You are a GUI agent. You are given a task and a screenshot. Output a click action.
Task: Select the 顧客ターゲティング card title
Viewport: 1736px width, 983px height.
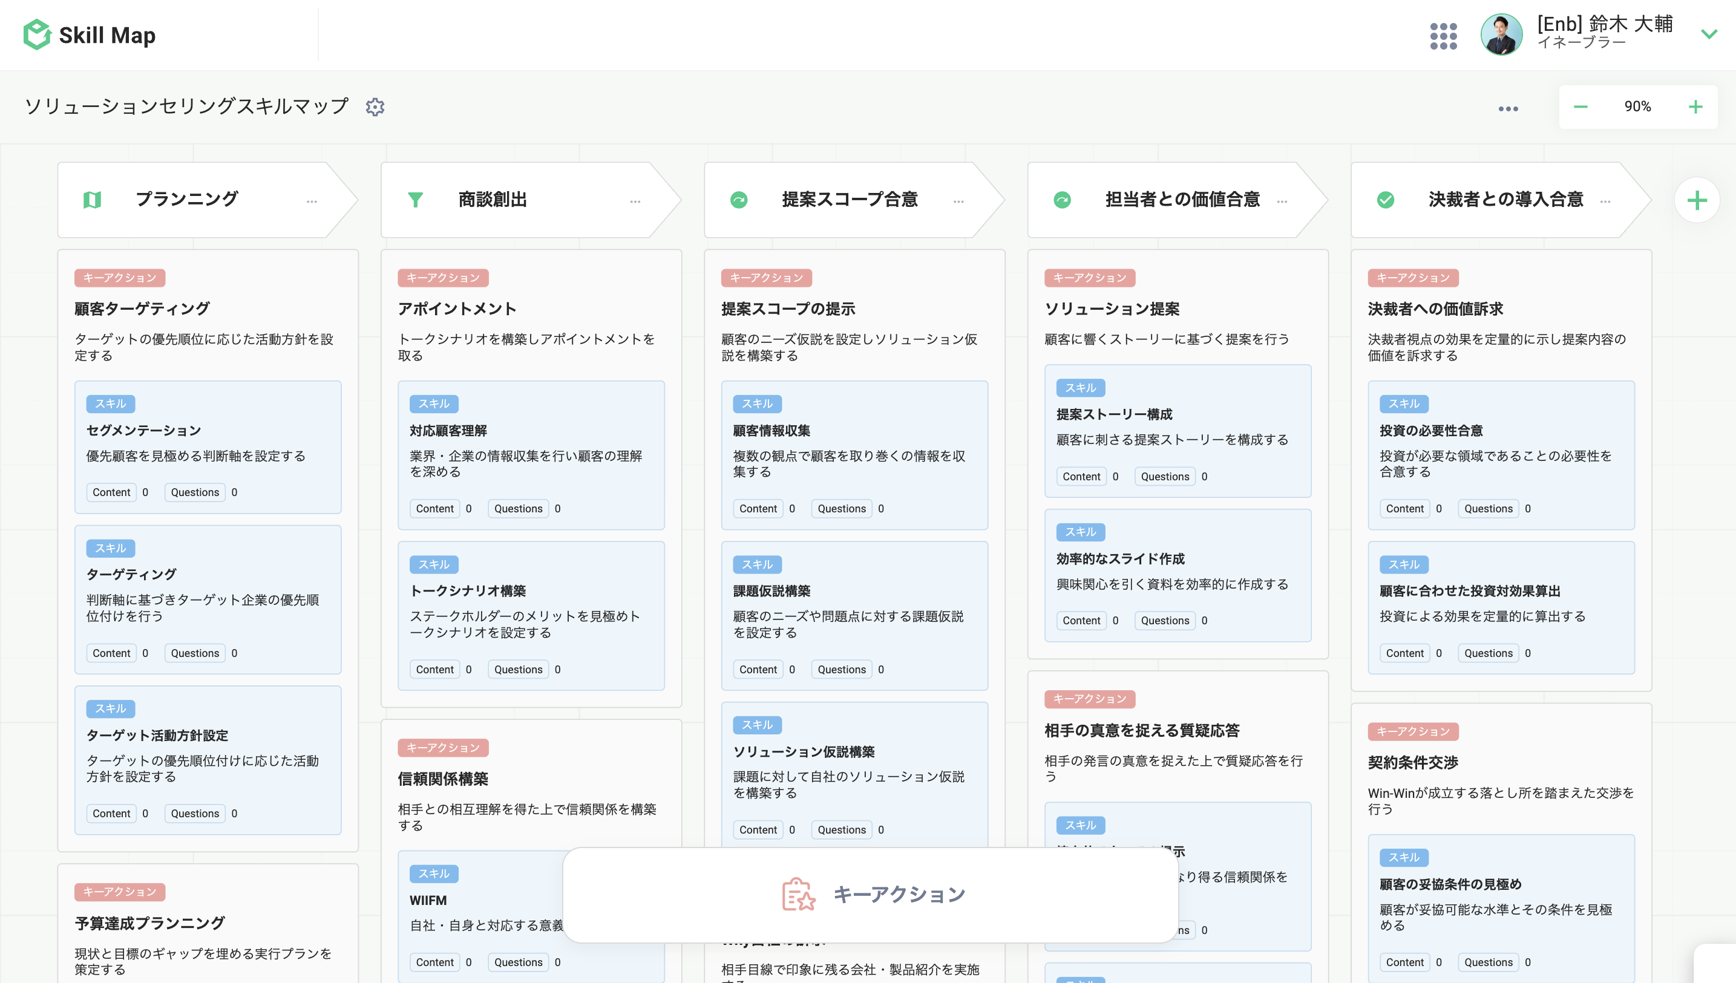coord(141,309)
